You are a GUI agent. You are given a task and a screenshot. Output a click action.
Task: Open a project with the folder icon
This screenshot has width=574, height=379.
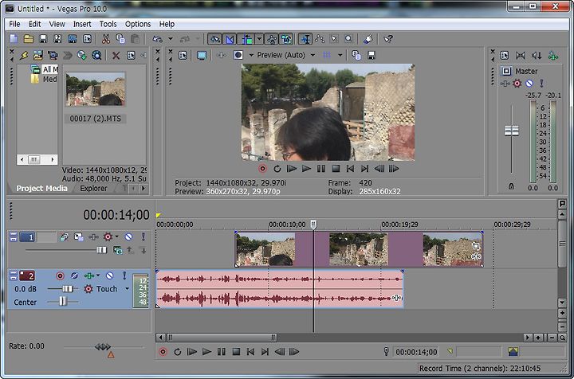[28, 39]
